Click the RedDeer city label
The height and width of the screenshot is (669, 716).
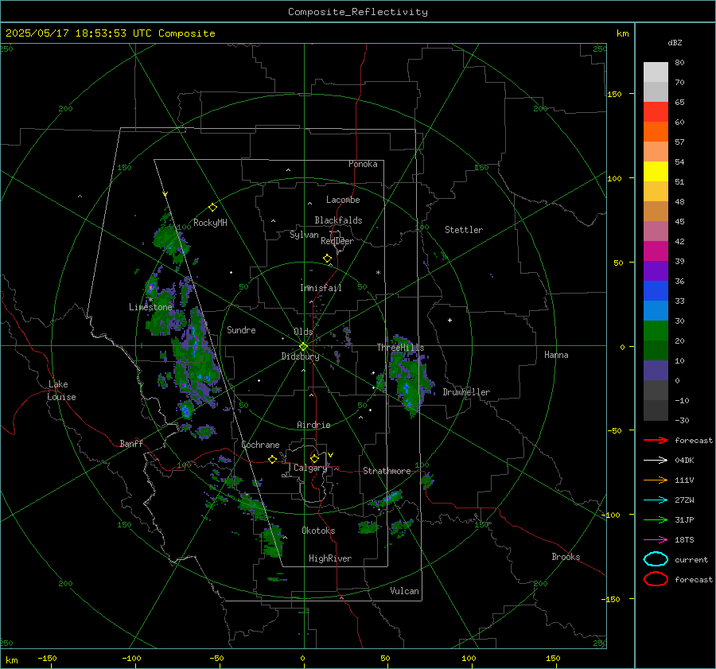pos(337,241)
